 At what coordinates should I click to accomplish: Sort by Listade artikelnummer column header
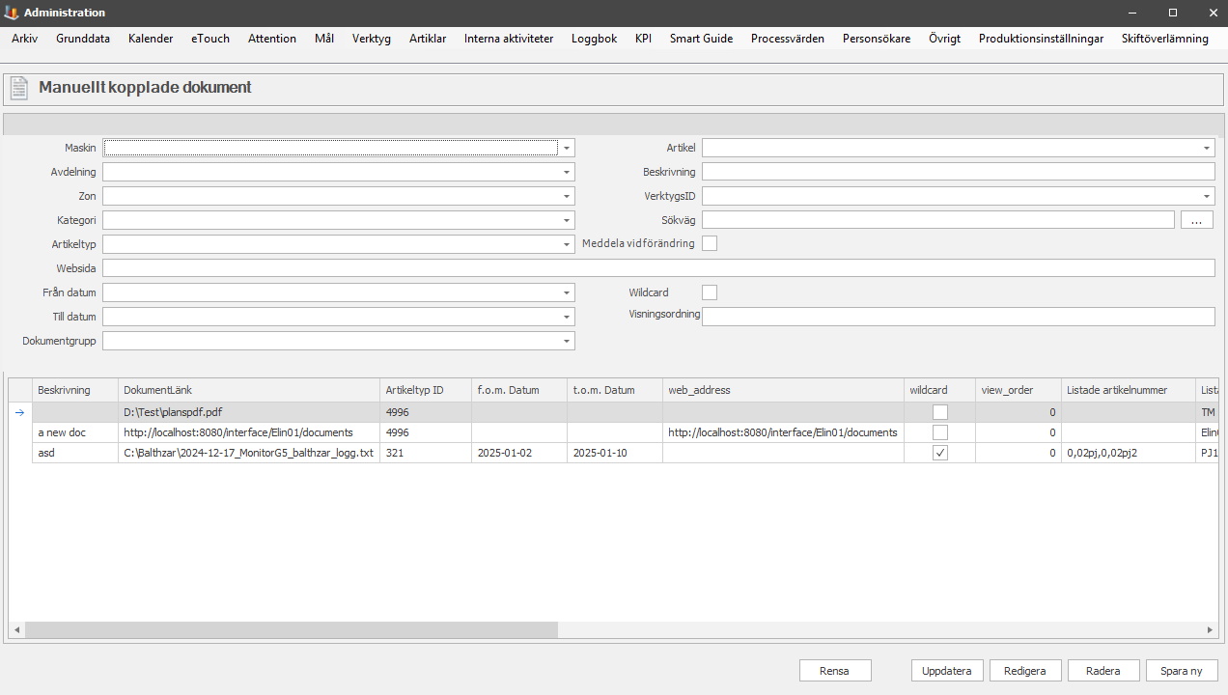1128,390
